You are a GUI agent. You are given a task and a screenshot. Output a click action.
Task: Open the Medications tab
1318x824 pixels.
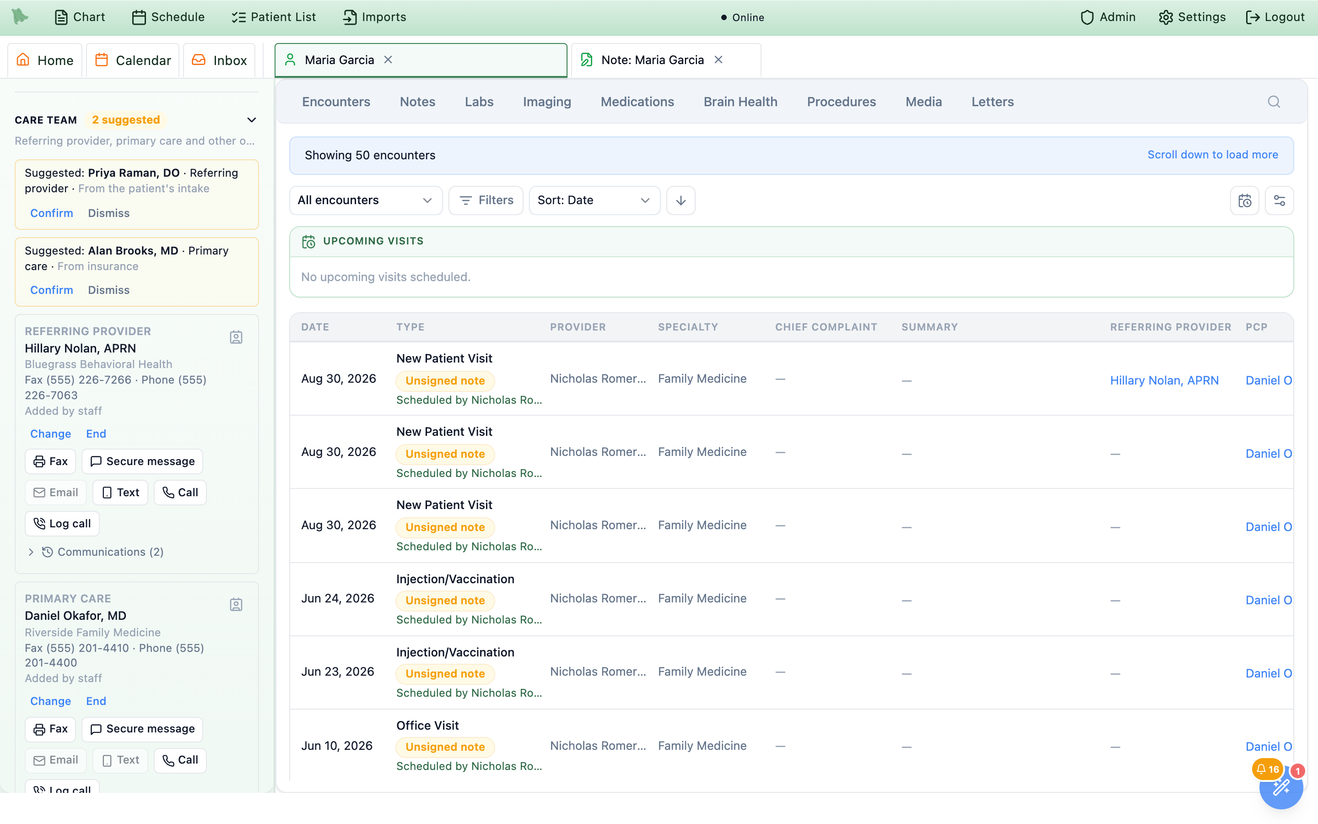(x=637, y=102)
